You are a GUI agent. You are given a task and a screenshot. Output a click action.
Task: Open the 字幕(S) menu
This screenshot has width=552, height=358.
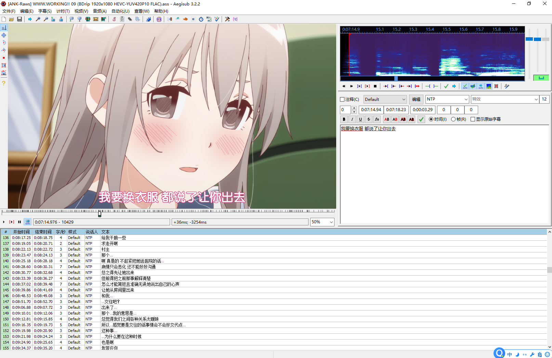[x=45, y=11]
